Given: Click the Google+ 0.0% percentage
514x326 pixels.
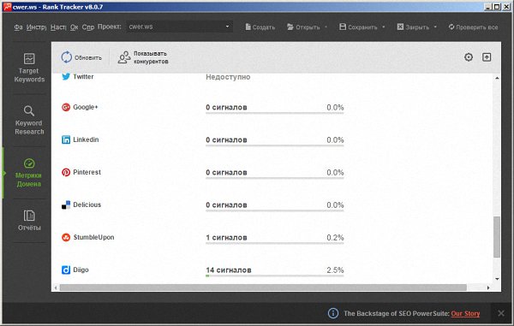Looking at the screenshot, I should tap(335, 107).
